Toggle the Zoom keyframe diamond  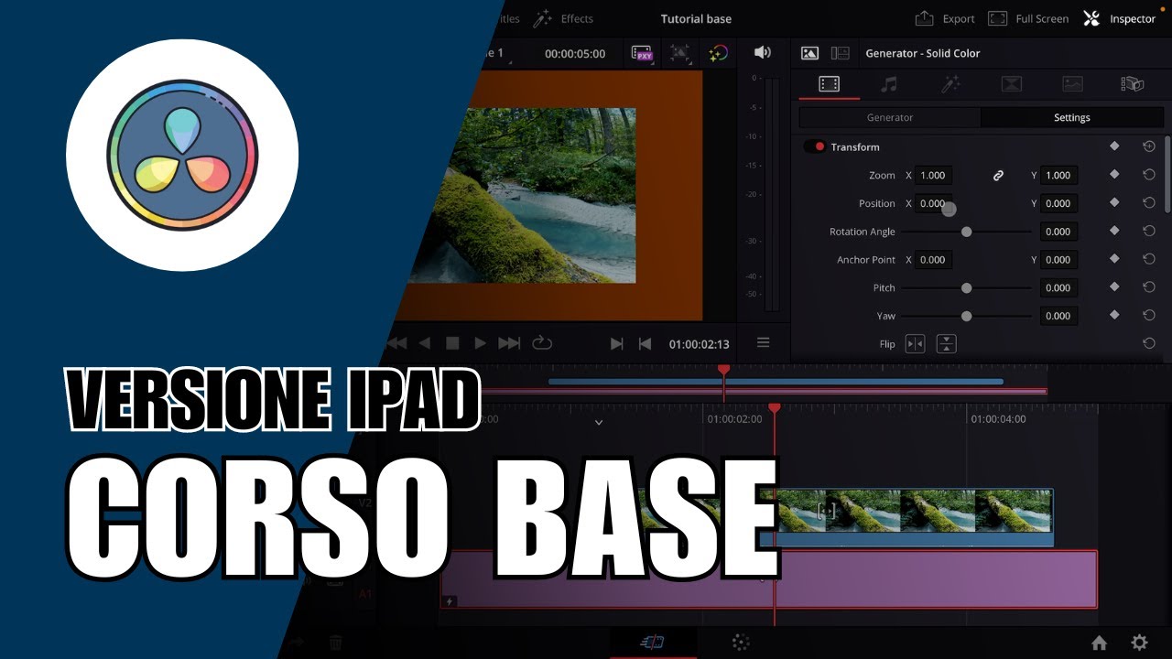coord(1114,174)
